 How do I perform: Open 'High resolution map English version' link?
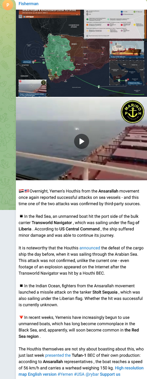coord(81,371)
